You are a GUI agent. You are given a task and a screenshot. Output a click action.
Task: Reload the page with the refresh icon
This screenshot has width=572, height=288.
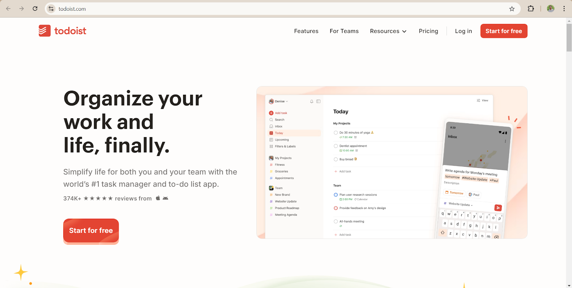35,9
